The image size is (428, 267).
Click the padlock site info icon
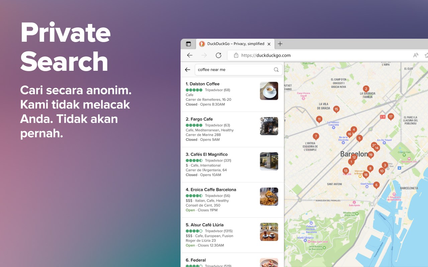[236, 55]
